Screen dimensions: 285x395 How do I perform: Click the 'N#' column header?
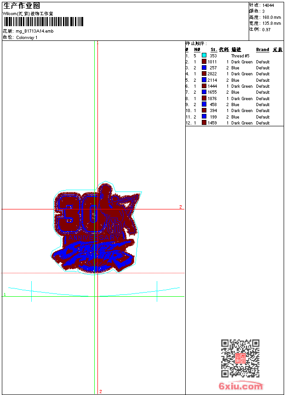[x=197, y=50]
